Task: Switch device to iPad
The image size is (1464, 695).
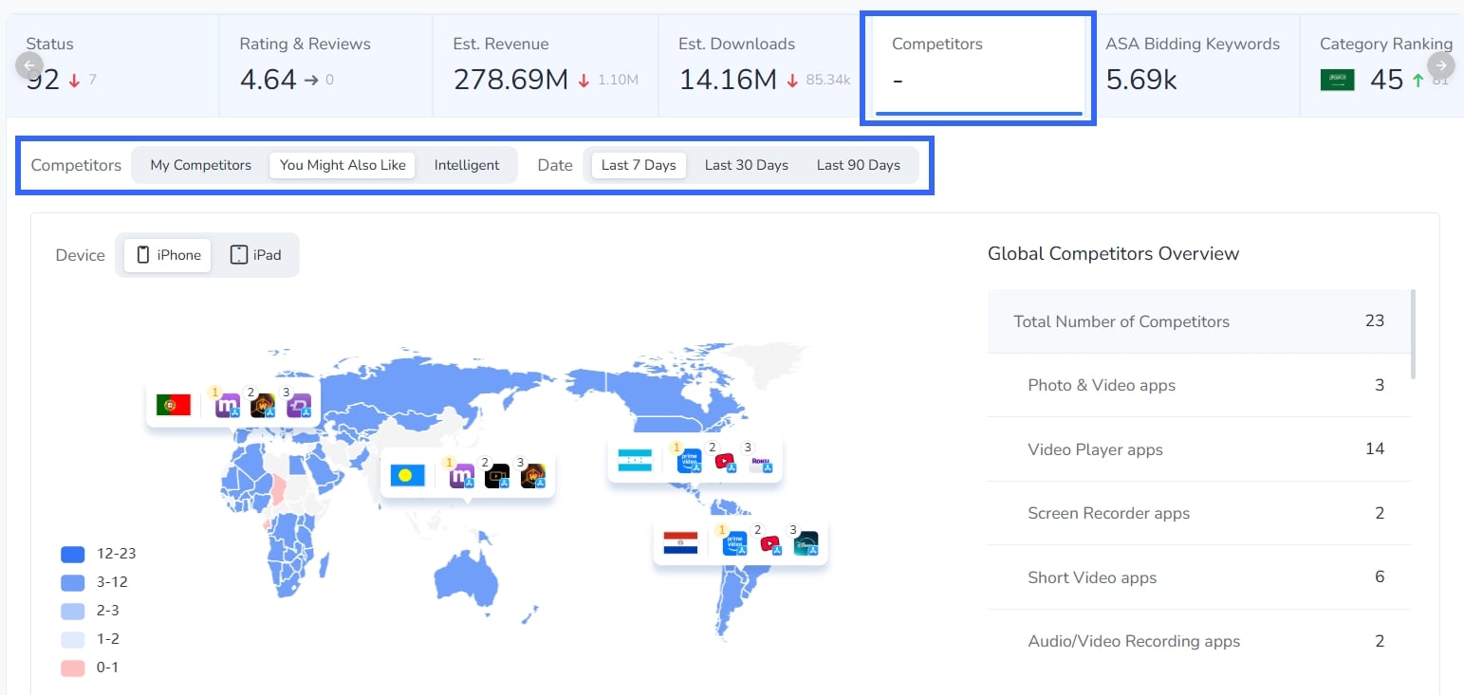Action: (x=255, y=255)
